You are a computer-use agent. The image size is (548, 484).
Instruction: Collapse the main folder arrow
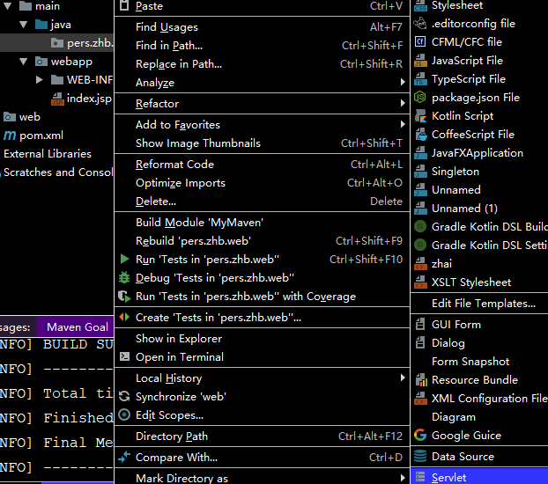pos(8,5)
